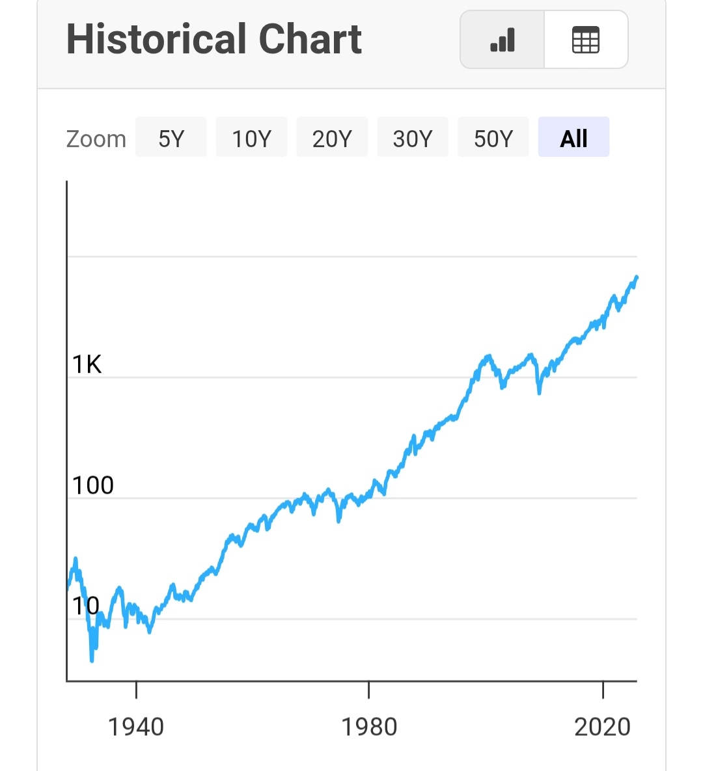
Task: Click the 100 y-axis label
Action: [x=93, y=485]
